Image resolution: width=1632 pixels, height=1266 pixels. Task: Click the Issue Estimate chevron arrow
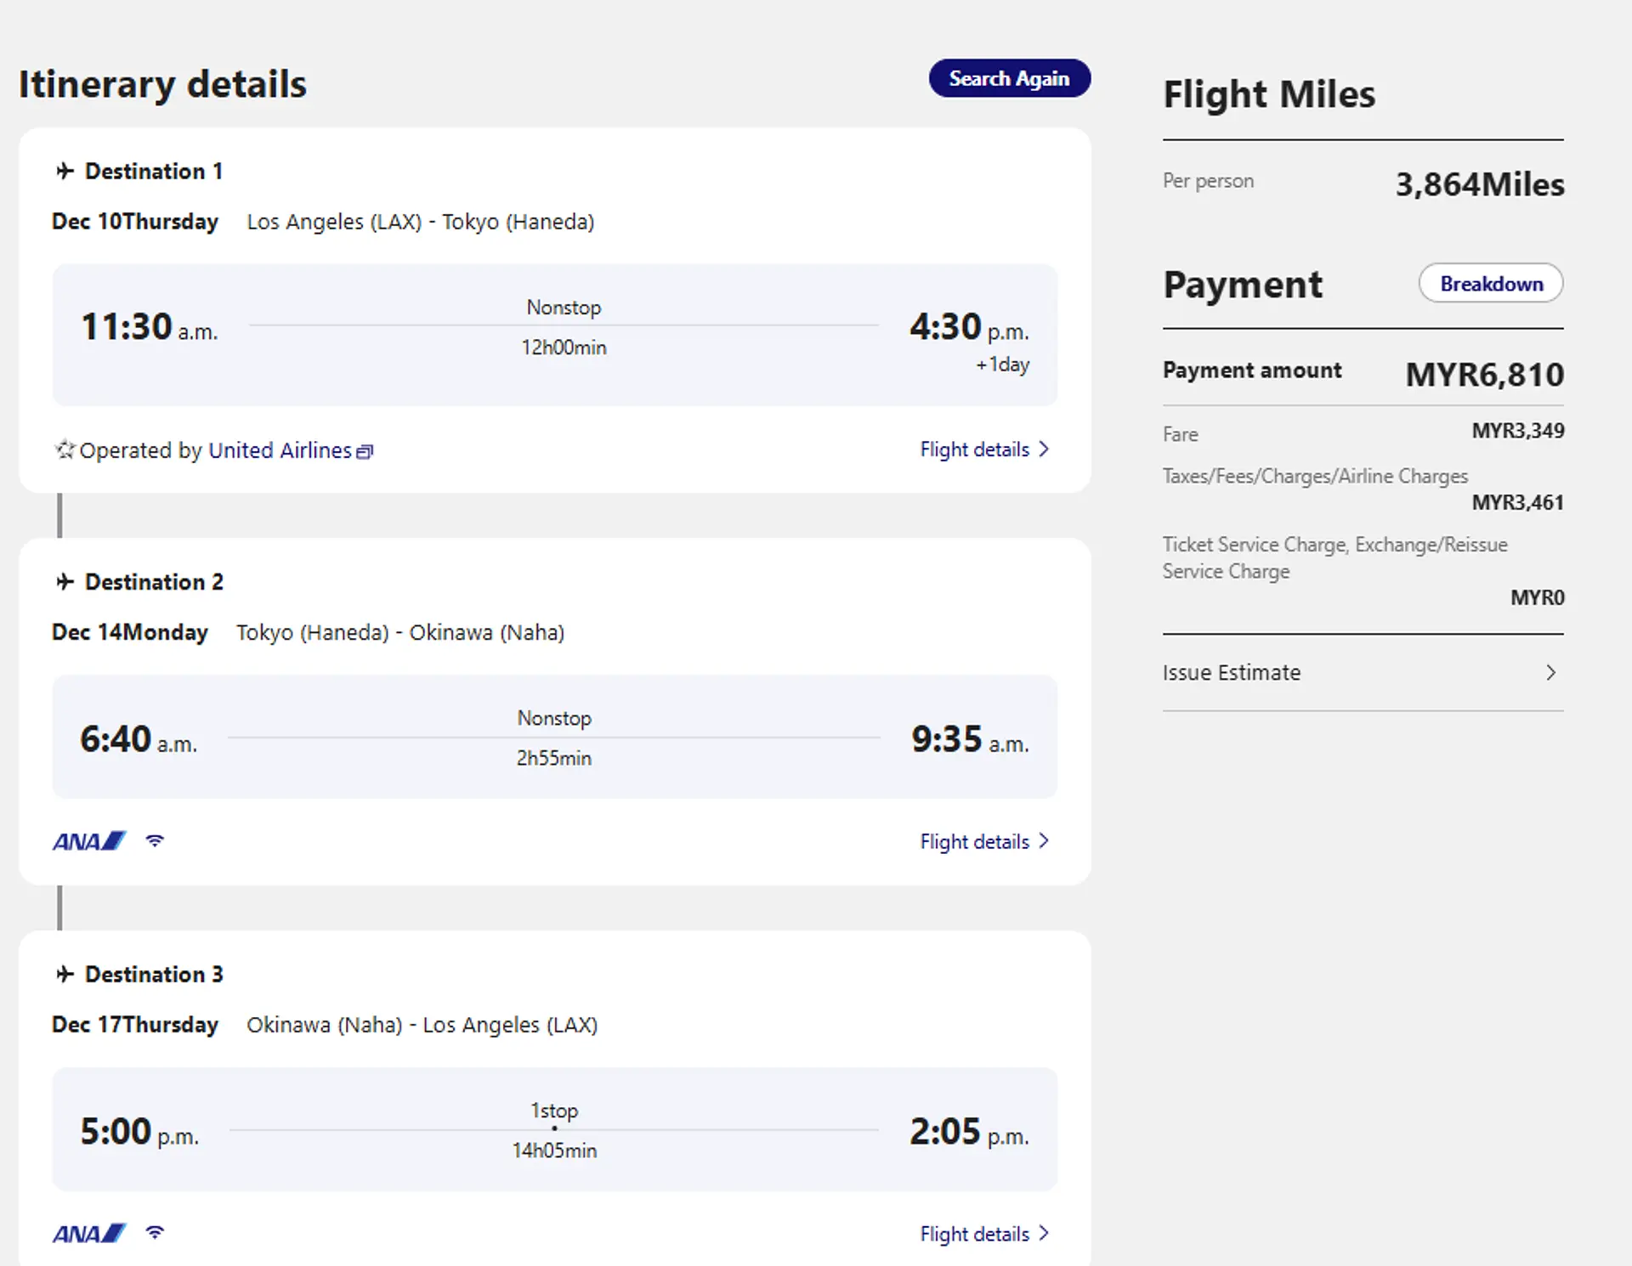1551,672
